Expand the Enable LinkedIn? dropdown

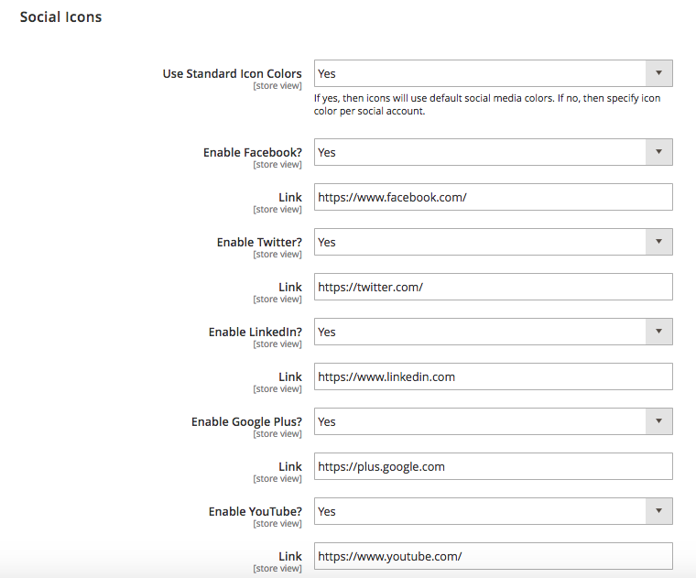tap(493, 332)
